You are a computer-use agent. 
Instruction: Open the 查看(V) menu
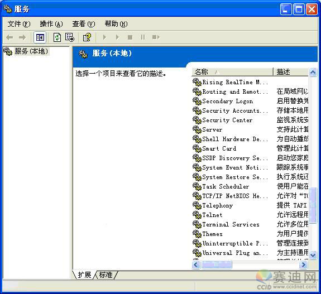tap(84, 24)
